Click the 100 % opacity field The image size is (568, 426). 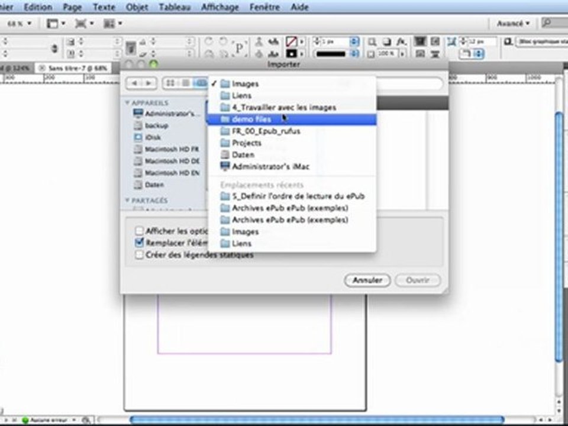point(387,54)
